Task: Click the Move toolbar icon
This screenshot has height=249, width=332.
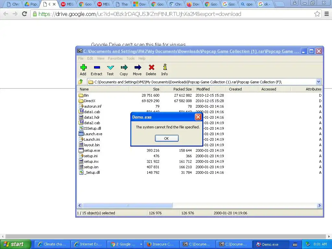Action: click(137, 67)
